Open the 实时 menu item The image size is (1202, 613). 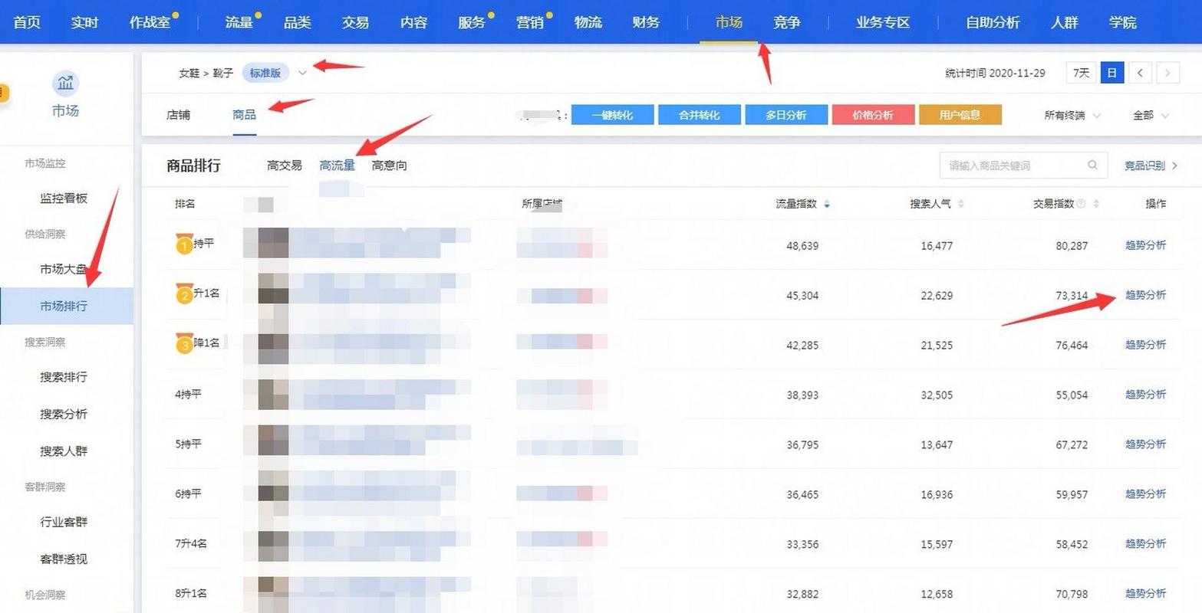84,22
